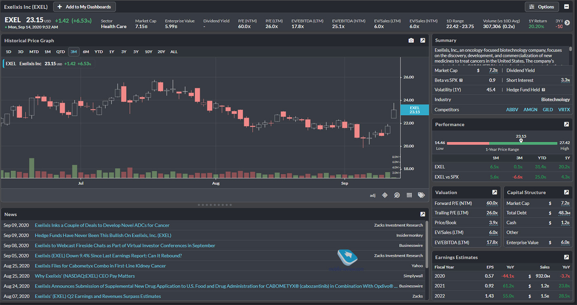Click the Short Interest value 3.3%

[565, 80]
